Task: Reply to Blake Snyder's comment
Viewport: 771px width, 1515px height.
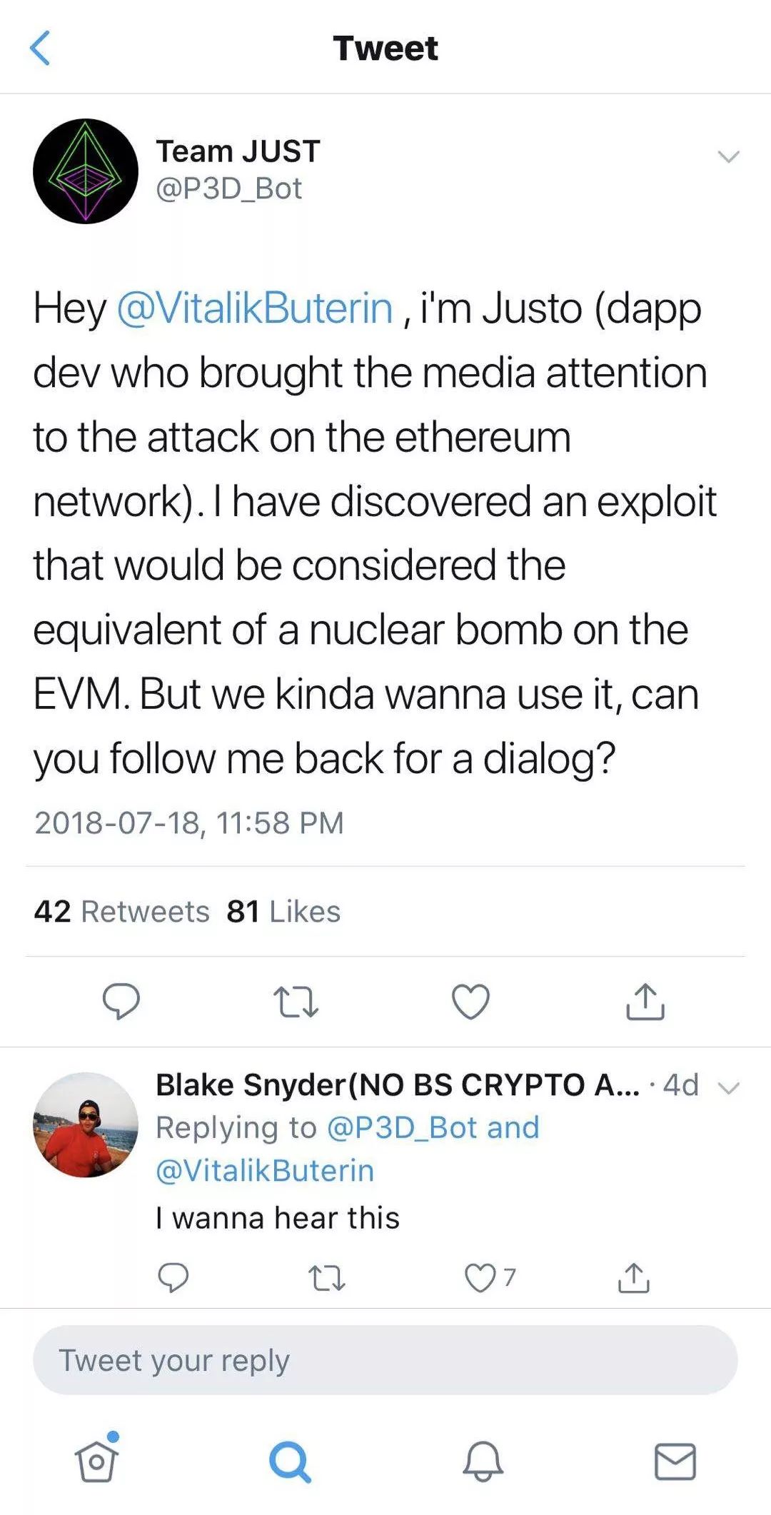Action: pyautogui.click(x=173, y=1277)
